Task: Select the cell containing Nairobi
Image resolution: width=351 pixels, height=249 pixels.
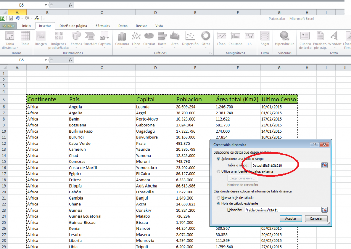Action: pos(155,229)
